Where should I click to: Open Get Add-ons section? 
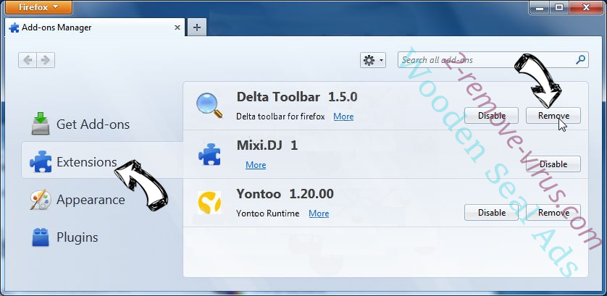93,124
